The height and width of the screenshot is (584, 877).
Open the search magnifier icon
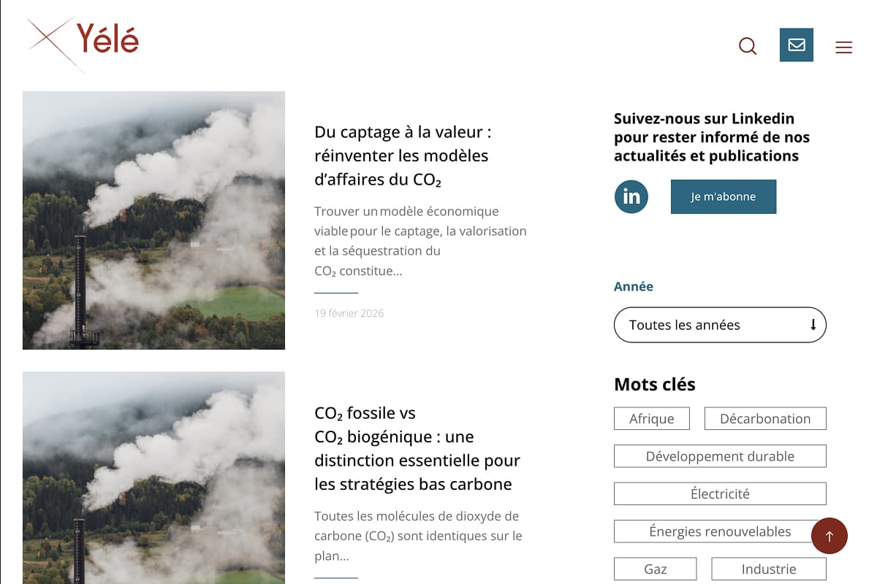click(x=748, y=46)
